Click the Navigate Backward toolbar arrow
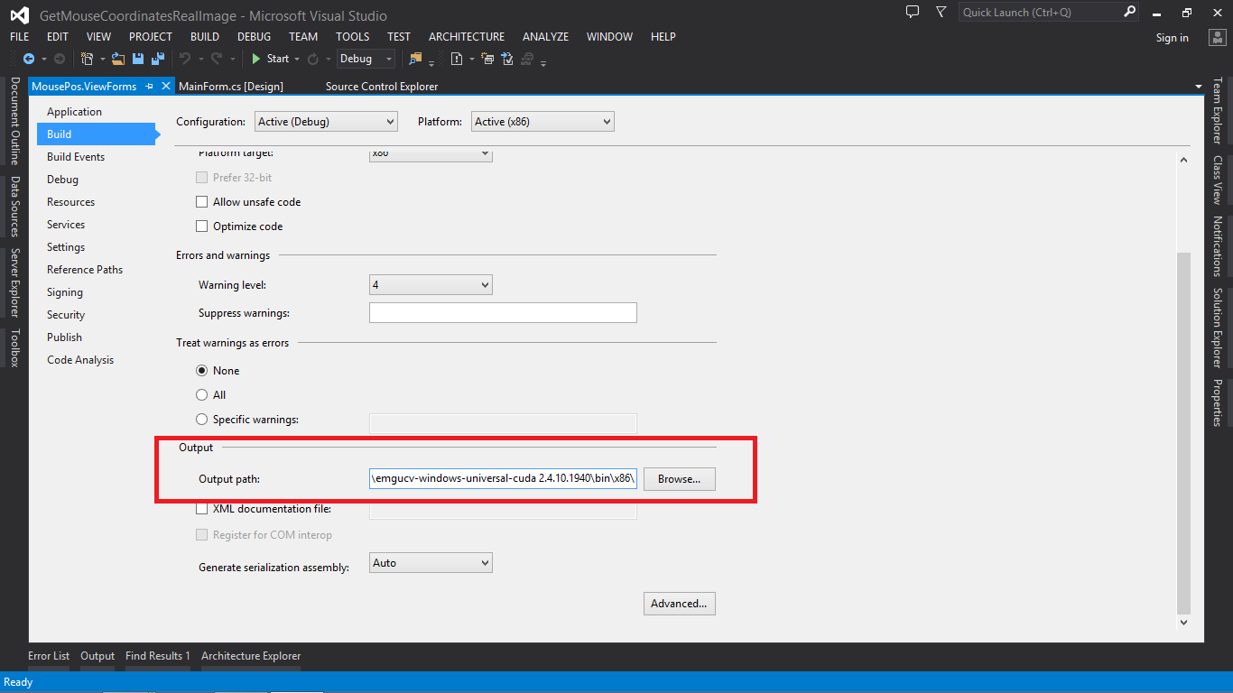Screen dimensions: 1233x693 (29, 59)
